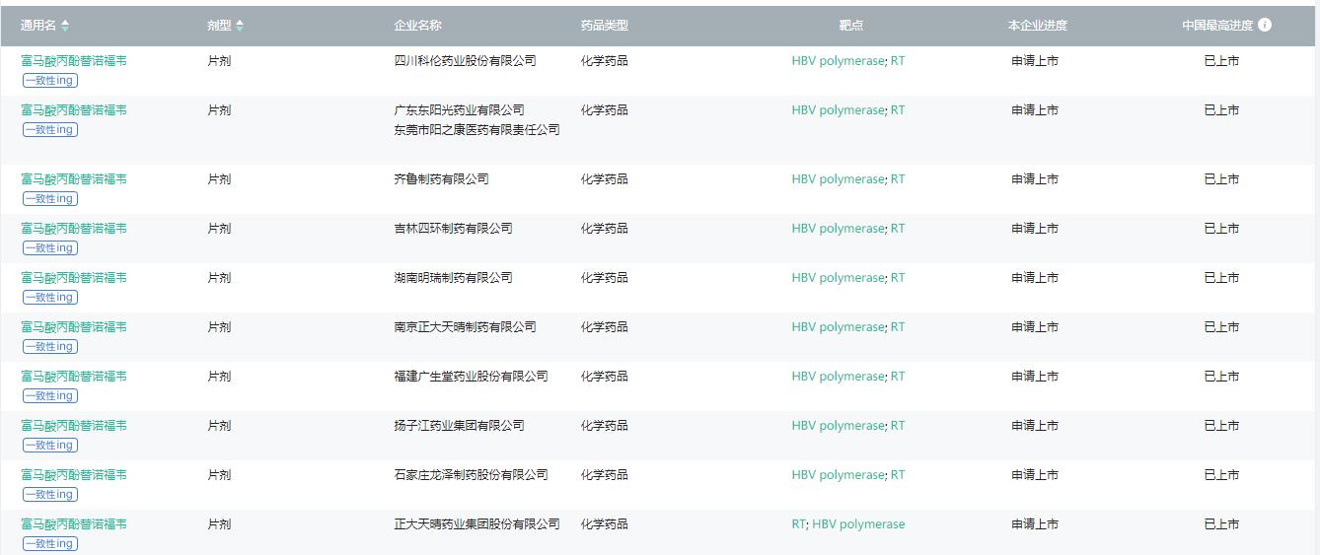Click 已上市 cell in 石家庄龙泽制药 row

(x=1221, y=475)
